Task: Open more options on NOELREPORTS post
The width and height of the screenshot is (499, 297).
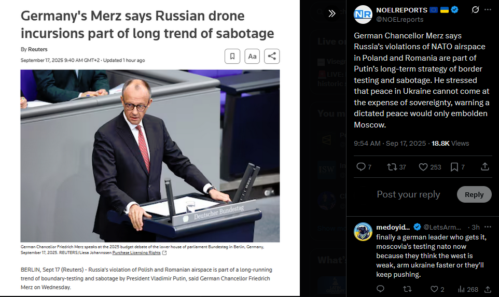Action: pos(488,10)
